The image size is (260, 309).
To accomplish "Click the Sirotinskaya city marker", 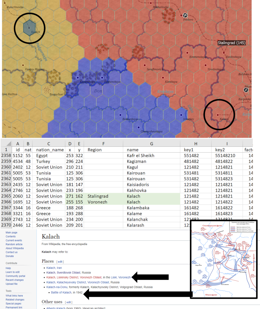I will (205, 65).
